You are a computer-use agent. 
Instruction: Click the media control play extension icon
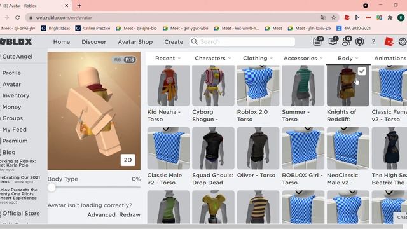(x=357, y=18)
